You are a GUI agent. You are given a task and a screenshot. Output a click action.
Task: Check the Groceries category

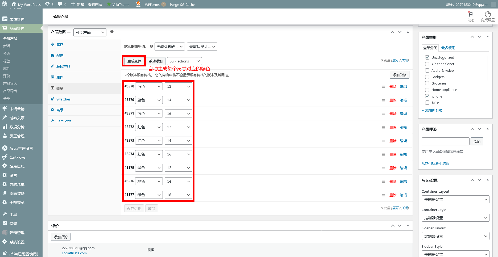point(427,83)
